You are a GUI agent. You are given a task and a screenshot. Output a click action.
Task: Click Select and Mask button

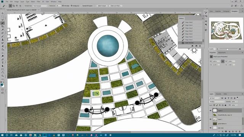(x=116, y=6)
